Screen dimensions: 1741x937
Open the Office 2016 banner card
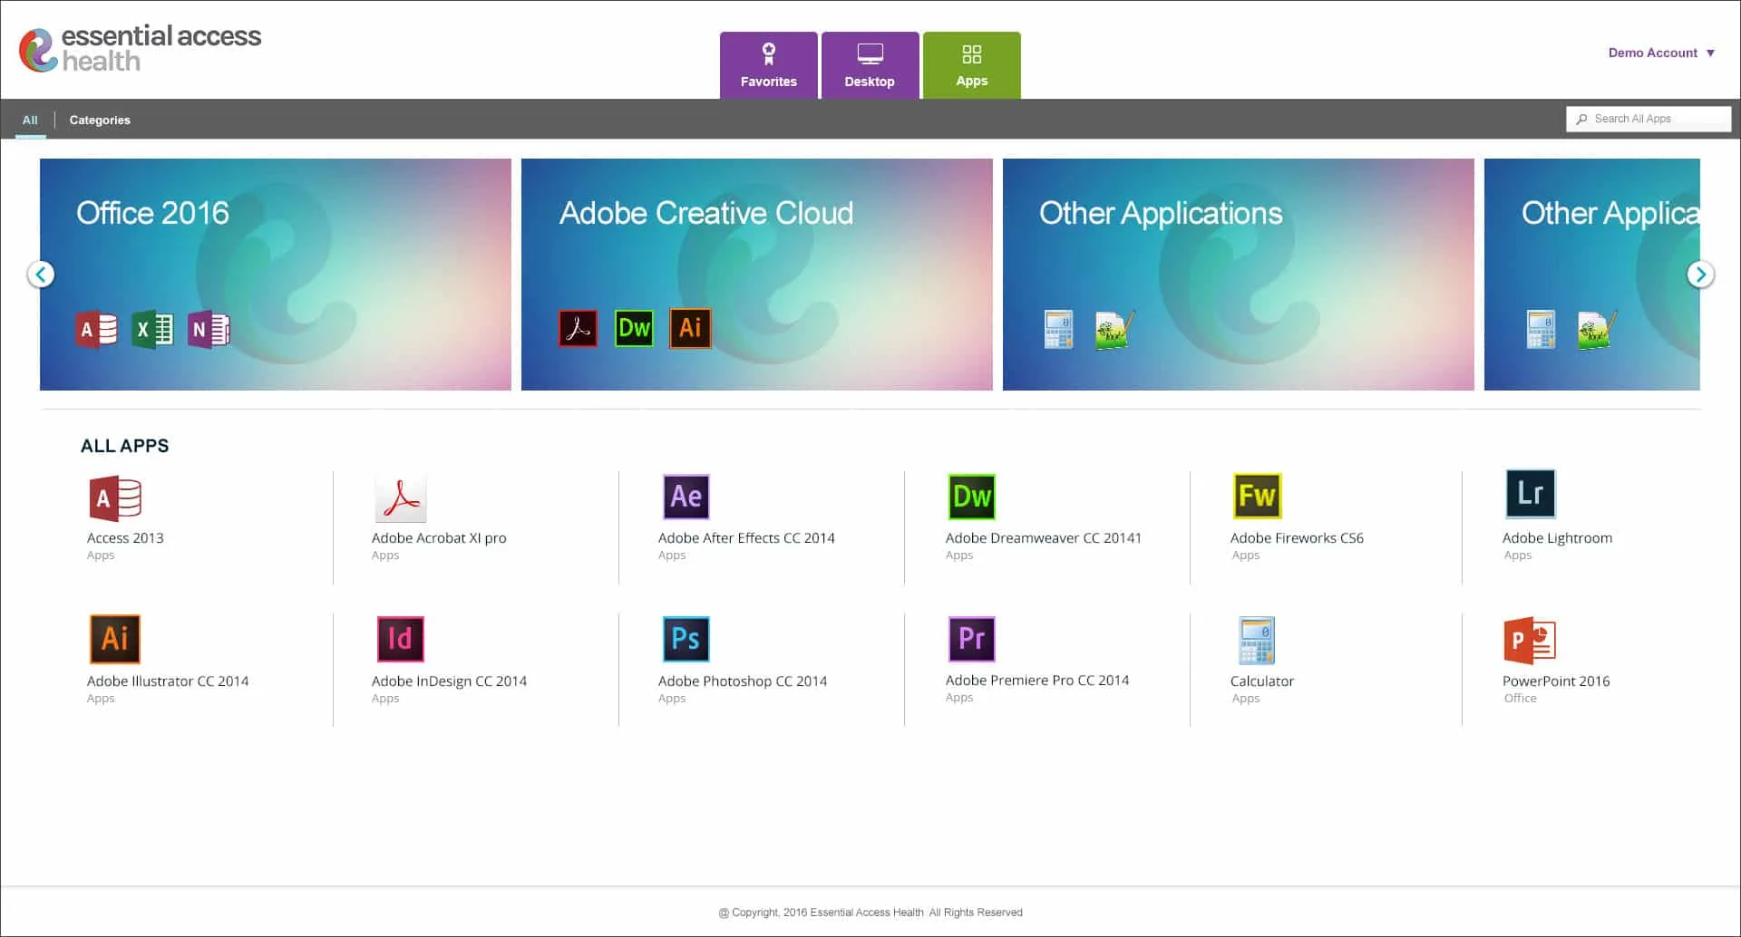[x=276, y=275]
